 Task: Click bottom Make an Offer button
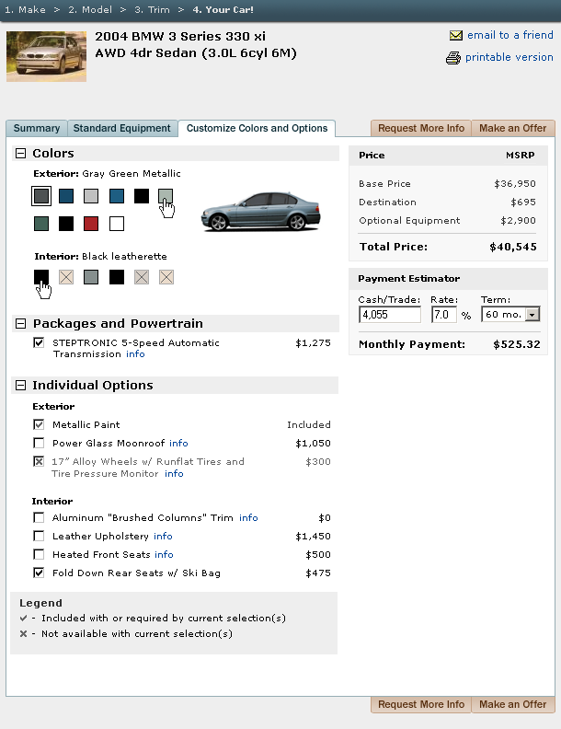click(x=512, y=704)
